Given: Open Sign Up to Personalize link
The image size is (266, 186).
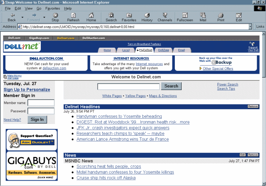Looking at the screenshot, I should tap(27, 90).
